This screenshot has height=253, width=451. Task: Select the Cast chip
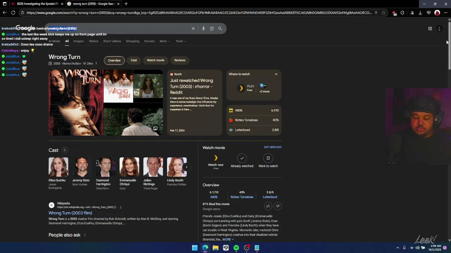pyautogui.click(x=134, y=60)
